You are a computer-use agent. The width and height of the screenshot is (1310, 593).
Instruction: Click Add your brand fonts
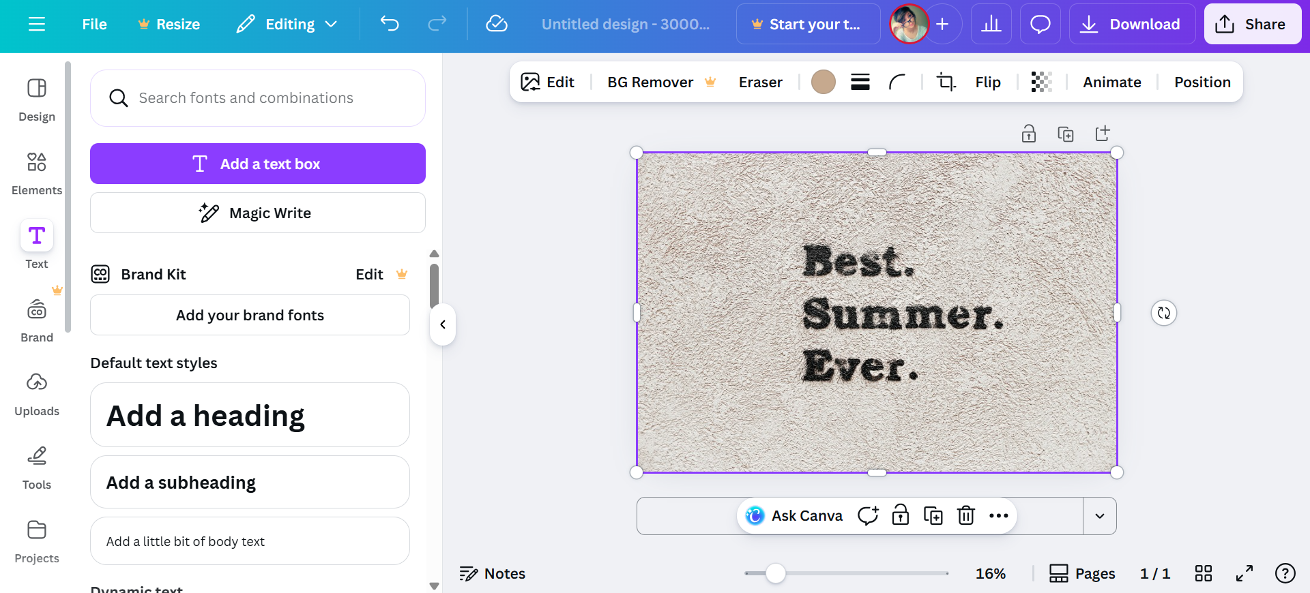250,315
